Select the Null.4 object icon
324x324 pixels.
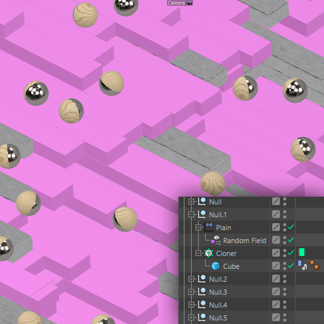(x=202, y=304)
